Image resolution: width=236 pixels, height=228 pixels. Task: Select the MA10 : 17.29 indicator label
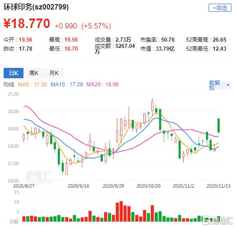point(67,85)
